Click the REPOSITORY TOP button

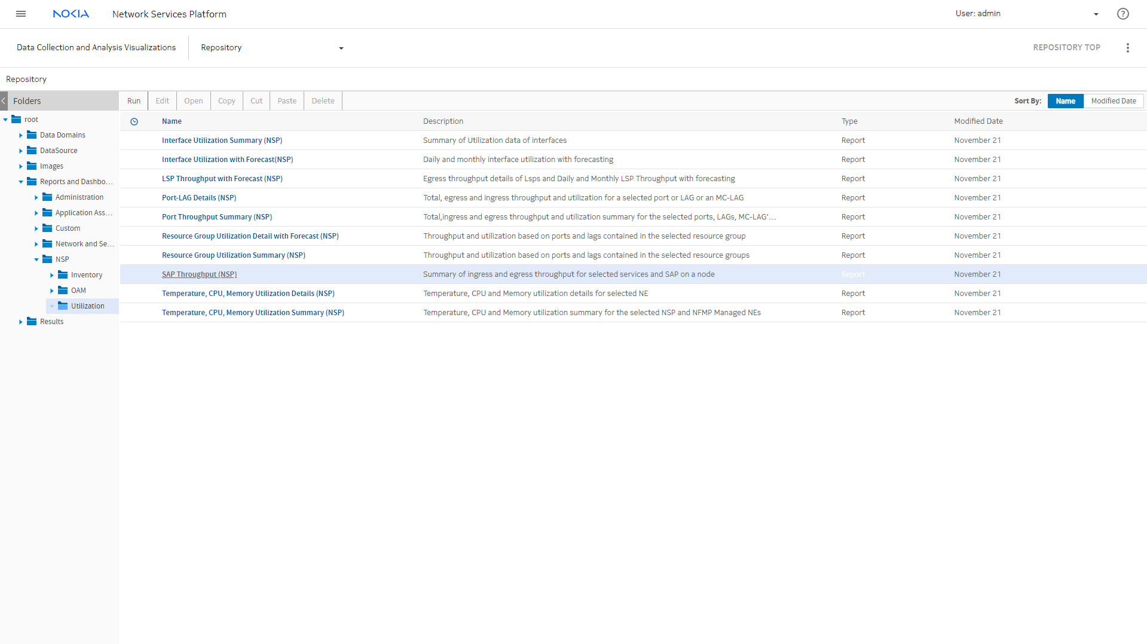tap(1066, 47)
